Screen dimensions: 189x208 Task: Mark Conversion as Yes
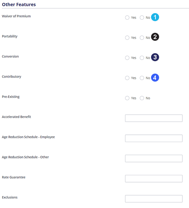127,58
